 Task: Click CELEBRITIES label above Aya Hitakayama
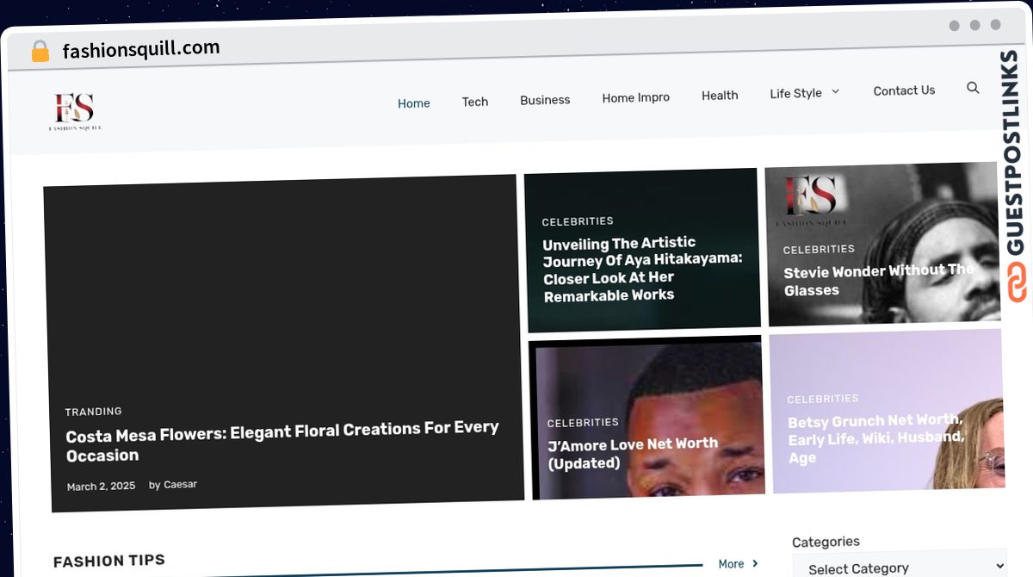click(x=578, y=221)
